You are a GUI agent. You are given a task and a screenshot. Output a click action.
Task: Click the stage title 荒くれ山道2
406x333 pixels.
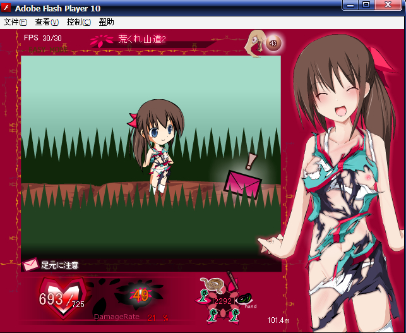(x=142, y=39)
